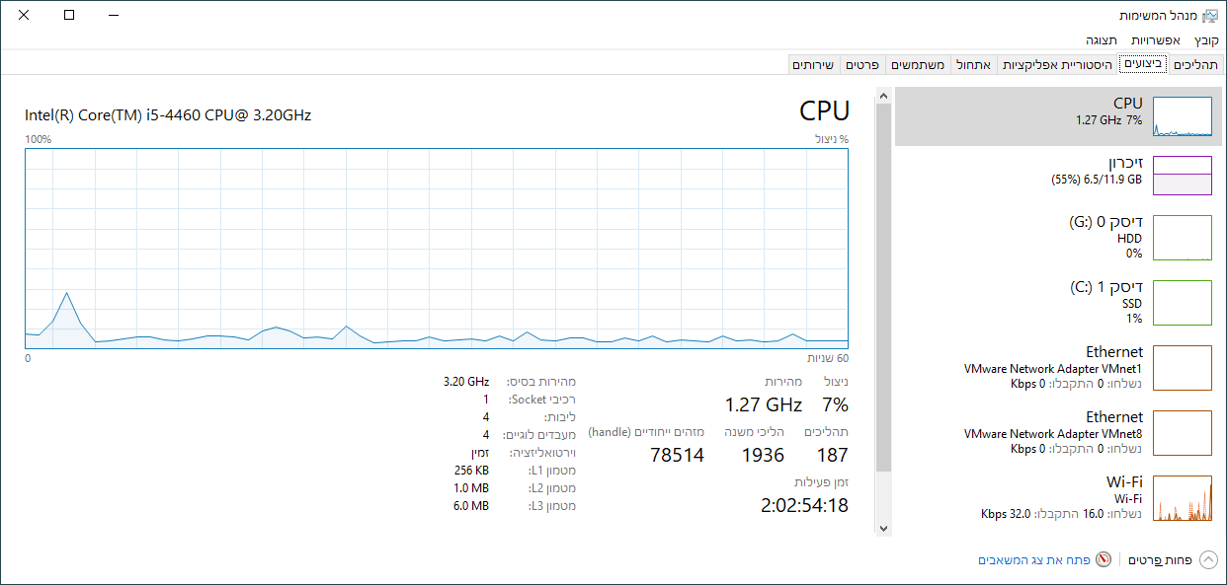Click the CPU utilization graph area
The image size is (1227, 585).
pos(437,247)
